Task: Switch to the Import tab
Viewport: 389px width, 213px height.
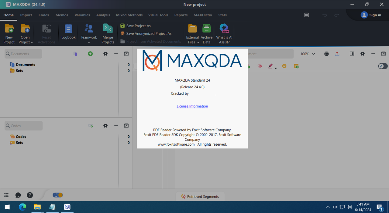Action: (26, 15)
